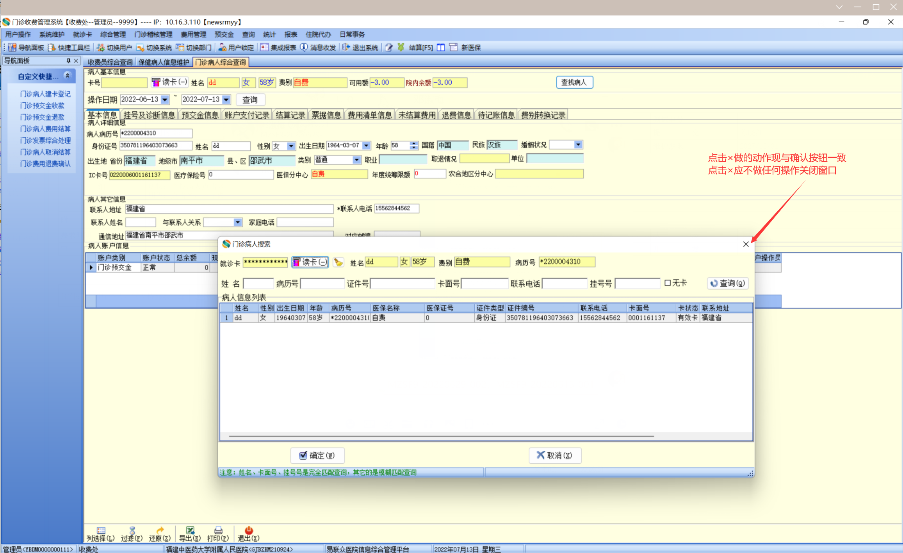Click the 打印 printer icon
Image resolution: width=903 pixels, height=553 pixels.
(x=218, y=530)
